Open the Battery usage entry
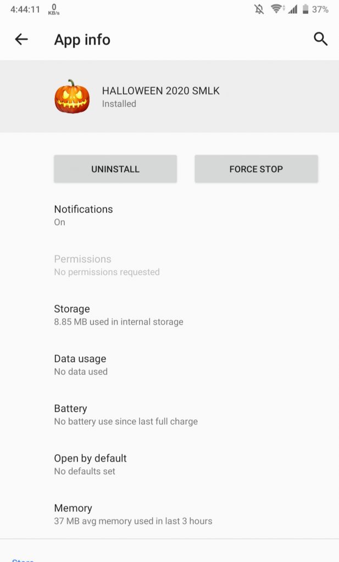339x562 pixels. [x=169, y=415]
